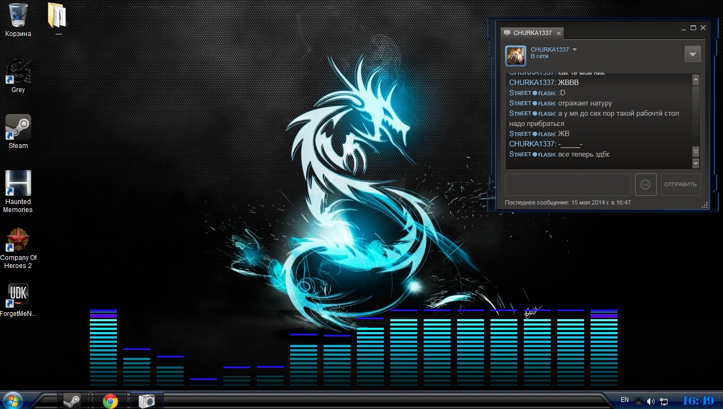Launch the Grey game shortcut
723x409 pixels.
pyautogui.click(x=18, y=75)
